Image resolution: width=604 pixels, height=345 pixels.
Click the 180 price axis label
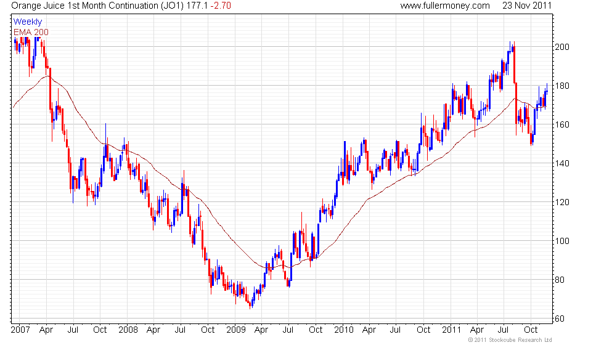pos(561,86)
